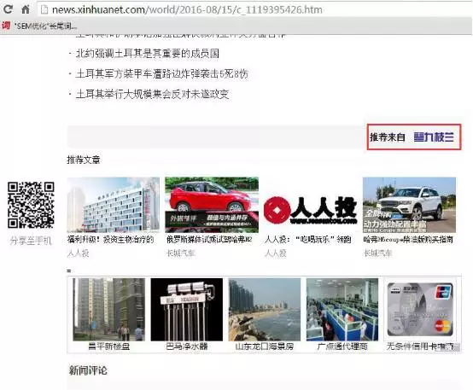Click the 山东龙口海景房 ad image
Screen dimensions: 473x390
pos(265,310)
